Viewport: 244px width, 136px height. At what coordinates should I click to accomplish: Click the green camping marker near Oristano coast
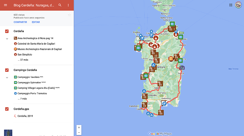point(146,76)
